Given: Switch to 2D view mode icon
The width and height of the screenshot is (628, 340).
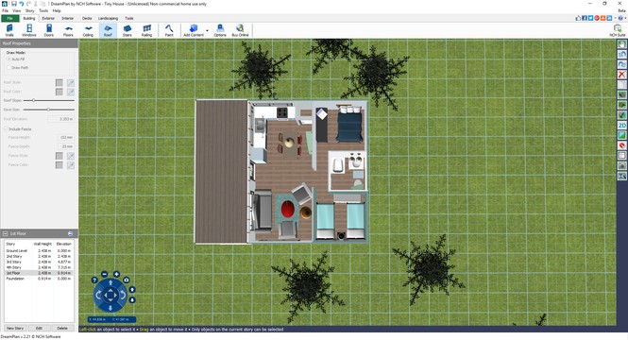Looking at the screenshot, I should click(x=622, y=126).
